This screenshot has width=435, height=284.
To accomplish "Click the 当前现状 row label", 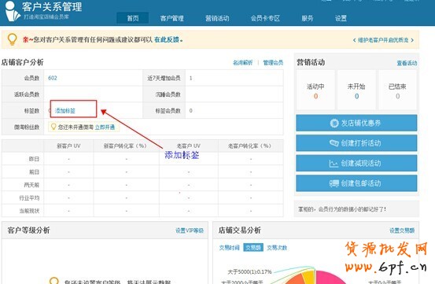I will (x=29, y=211).
